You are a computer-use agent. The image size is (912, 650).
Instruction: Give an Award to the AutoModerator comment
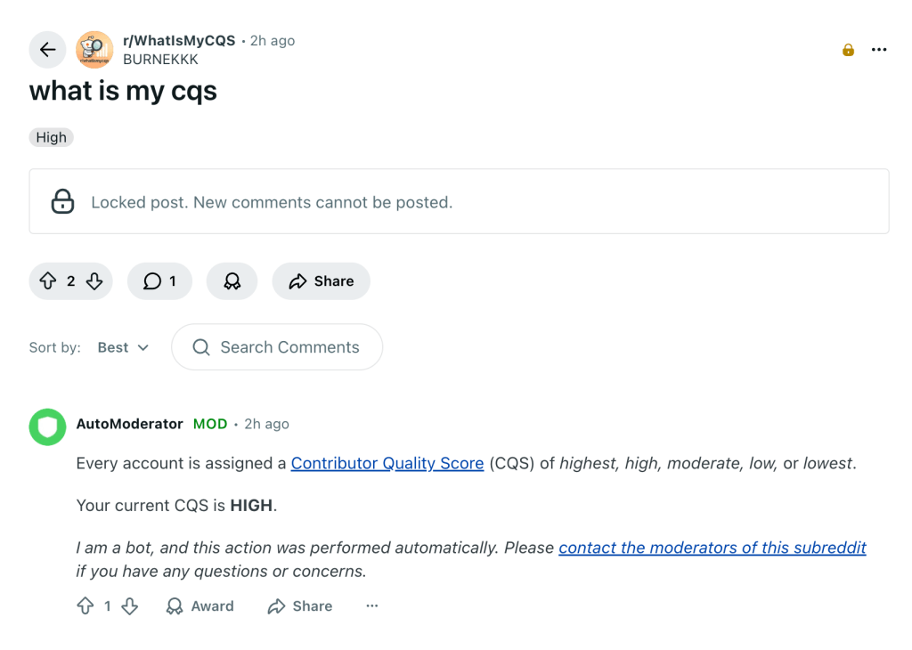[x=199, y=605]
